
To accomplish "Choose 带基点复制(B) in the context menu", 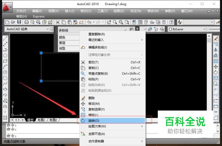I will pos(113,74).
